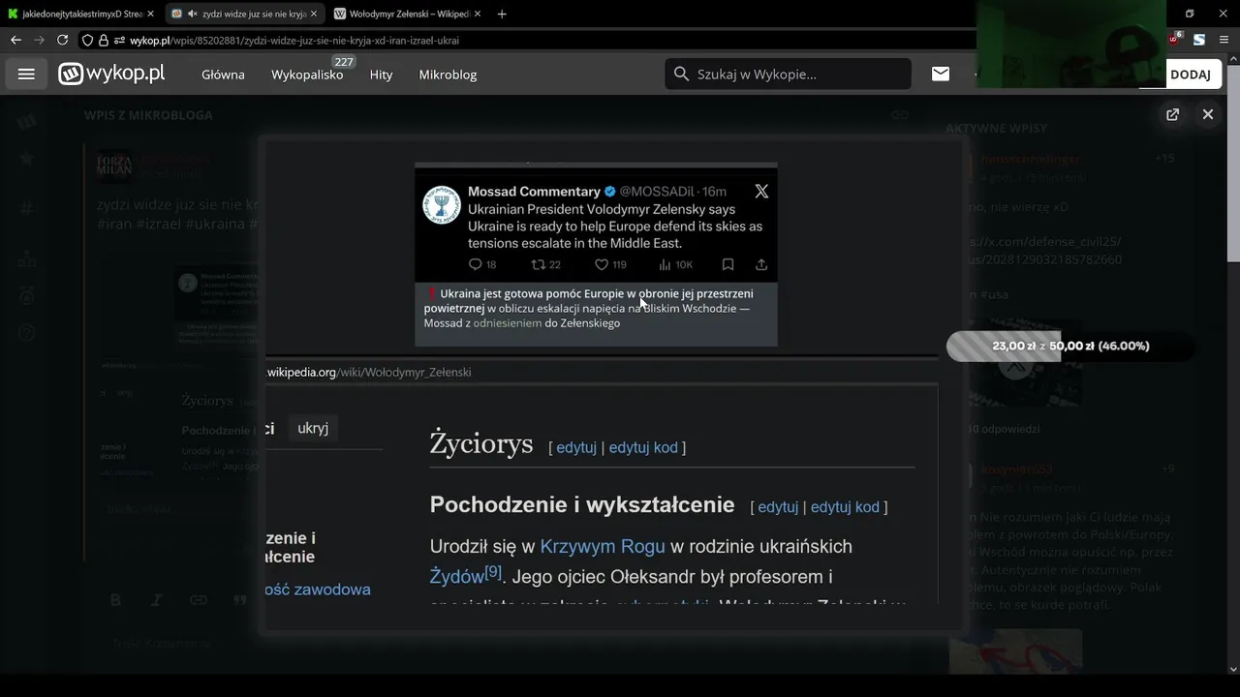Open tracking protection shield icon
This screenshot has width=1240, height=697.
tap(87, 41)
